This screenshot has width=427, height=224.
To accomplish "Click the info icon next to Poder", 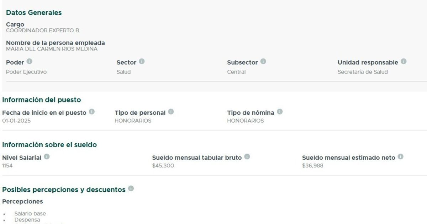I will [x=30, y=62].
